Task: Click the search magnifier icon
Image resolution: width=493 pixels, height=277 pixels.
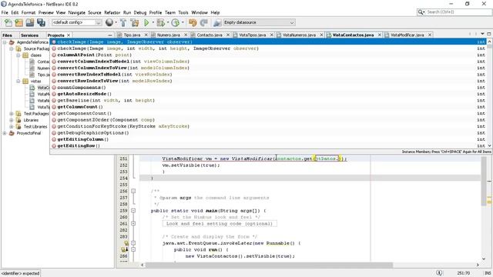Action: click(x=421, y=12)
